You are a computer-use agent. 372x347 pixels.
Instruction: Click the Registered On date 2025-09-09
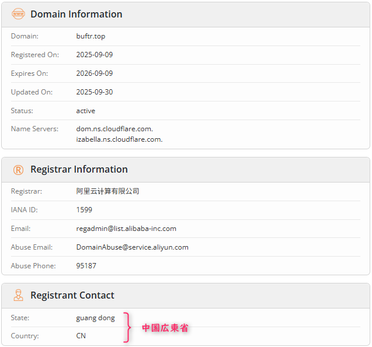pyautogui.click(x=95, y=55)
